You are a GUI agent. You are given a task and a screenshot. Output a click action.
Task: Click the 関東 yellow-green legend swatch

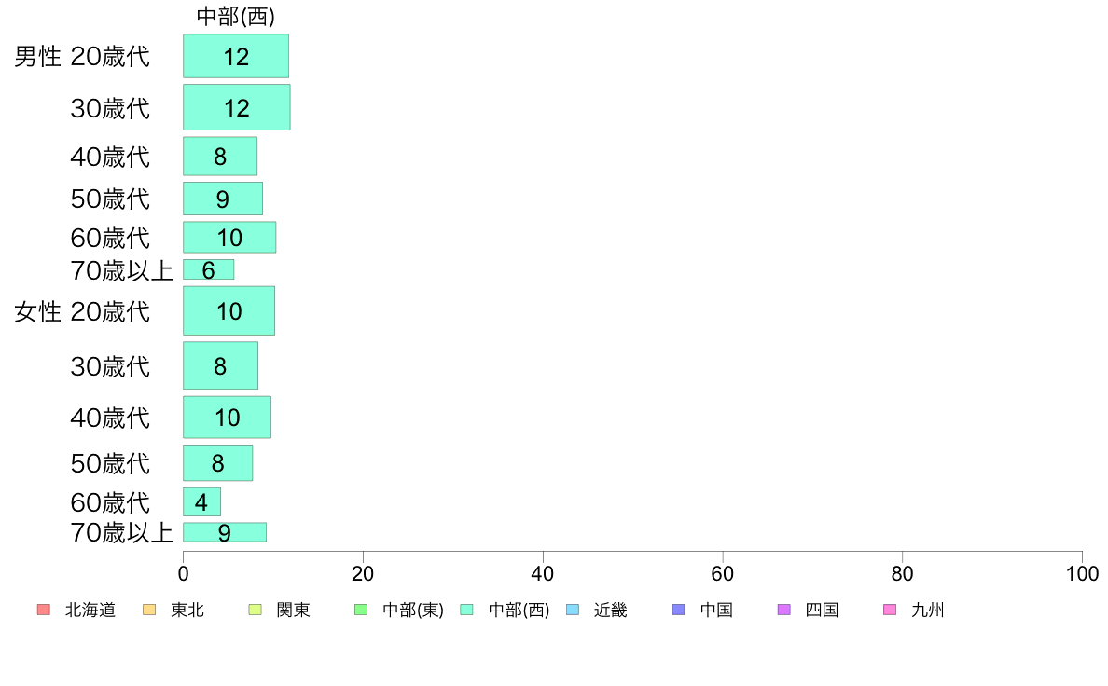256,610
